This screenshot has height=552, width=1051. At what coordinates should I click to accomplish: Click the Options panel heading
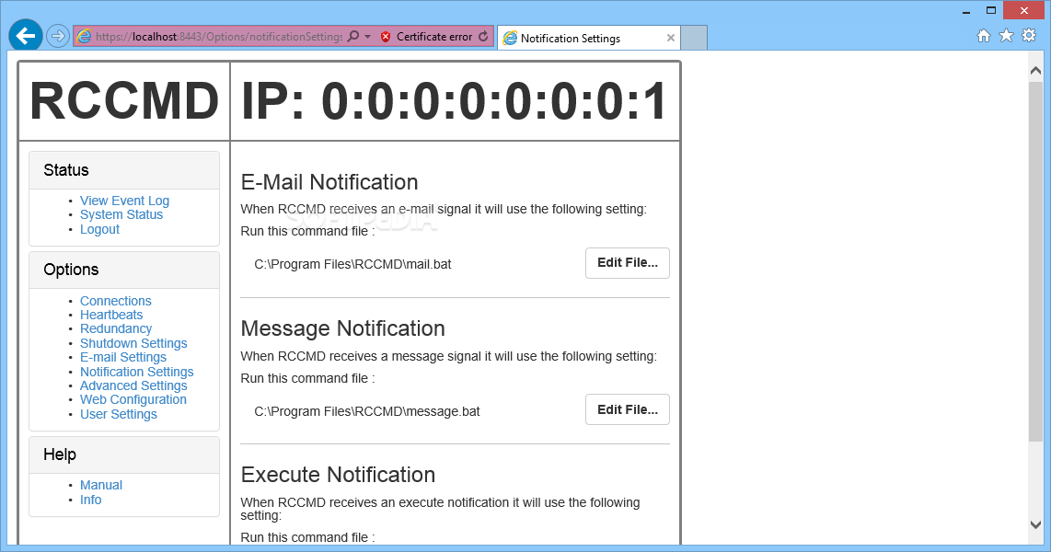tap(71, 270)
